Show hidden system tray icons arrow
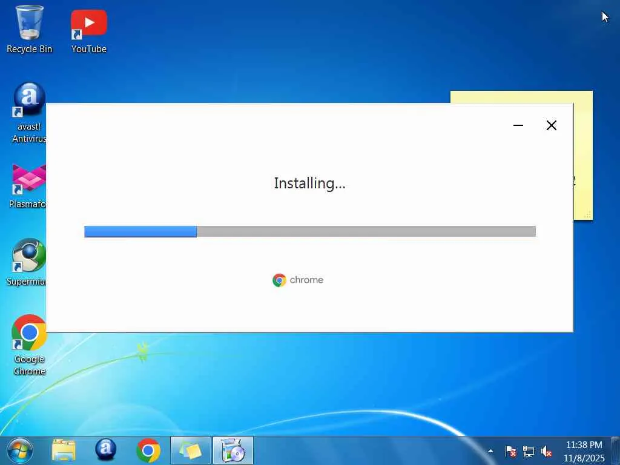The image size is (620, 465). [x=490, y=450]
